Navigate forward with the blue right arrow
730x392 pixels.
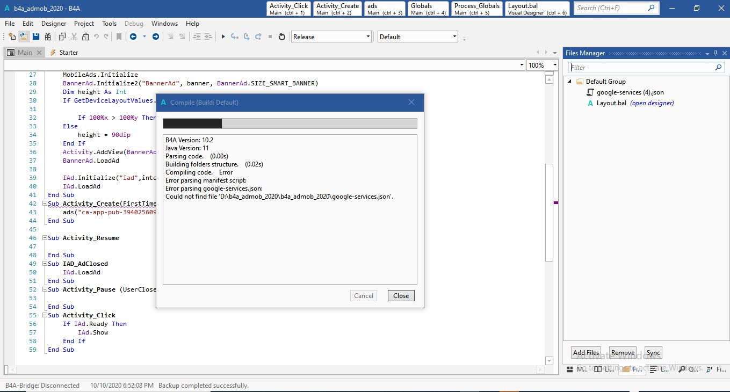pyautogui.click(x=156, y=37)
